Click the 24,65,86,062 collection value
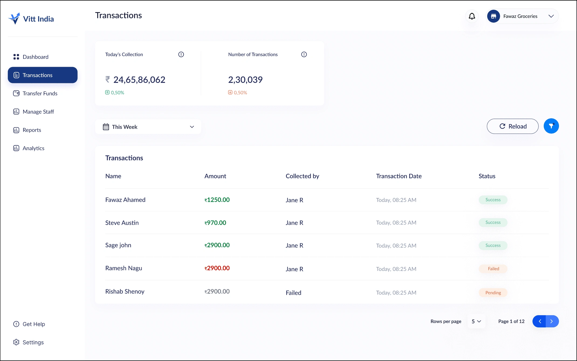The height and width of the screenshot is (361, 577). tap(139, 80)
